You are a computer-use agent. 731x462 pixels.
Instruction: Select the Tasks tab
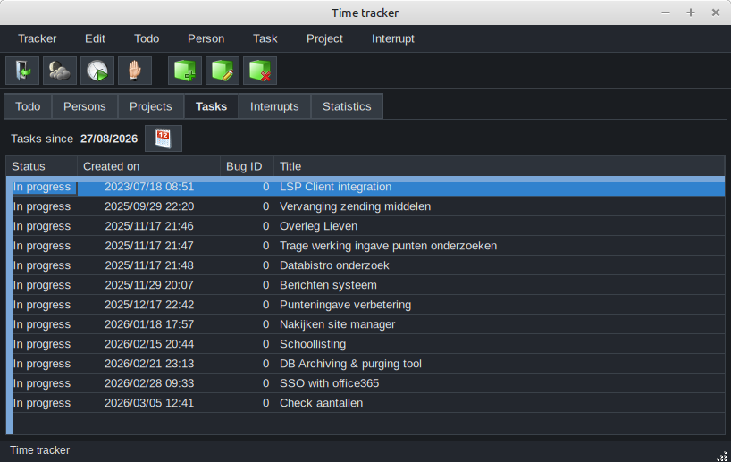(211, 106)
